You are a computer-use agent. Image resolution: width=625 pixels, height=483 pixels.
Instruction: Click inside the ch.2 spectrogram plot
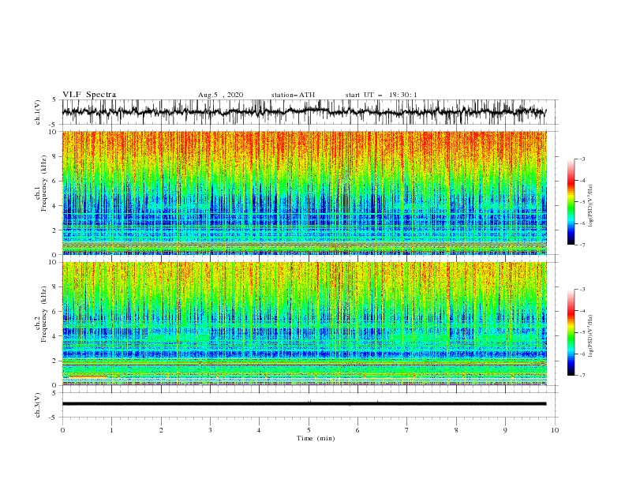[305, 324]
